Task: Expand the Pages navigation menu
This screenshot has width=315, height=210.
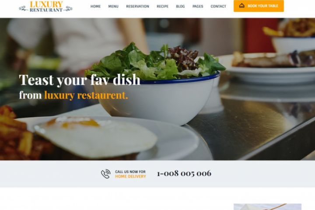Action: pyautogui.click(x=198, y=7)
